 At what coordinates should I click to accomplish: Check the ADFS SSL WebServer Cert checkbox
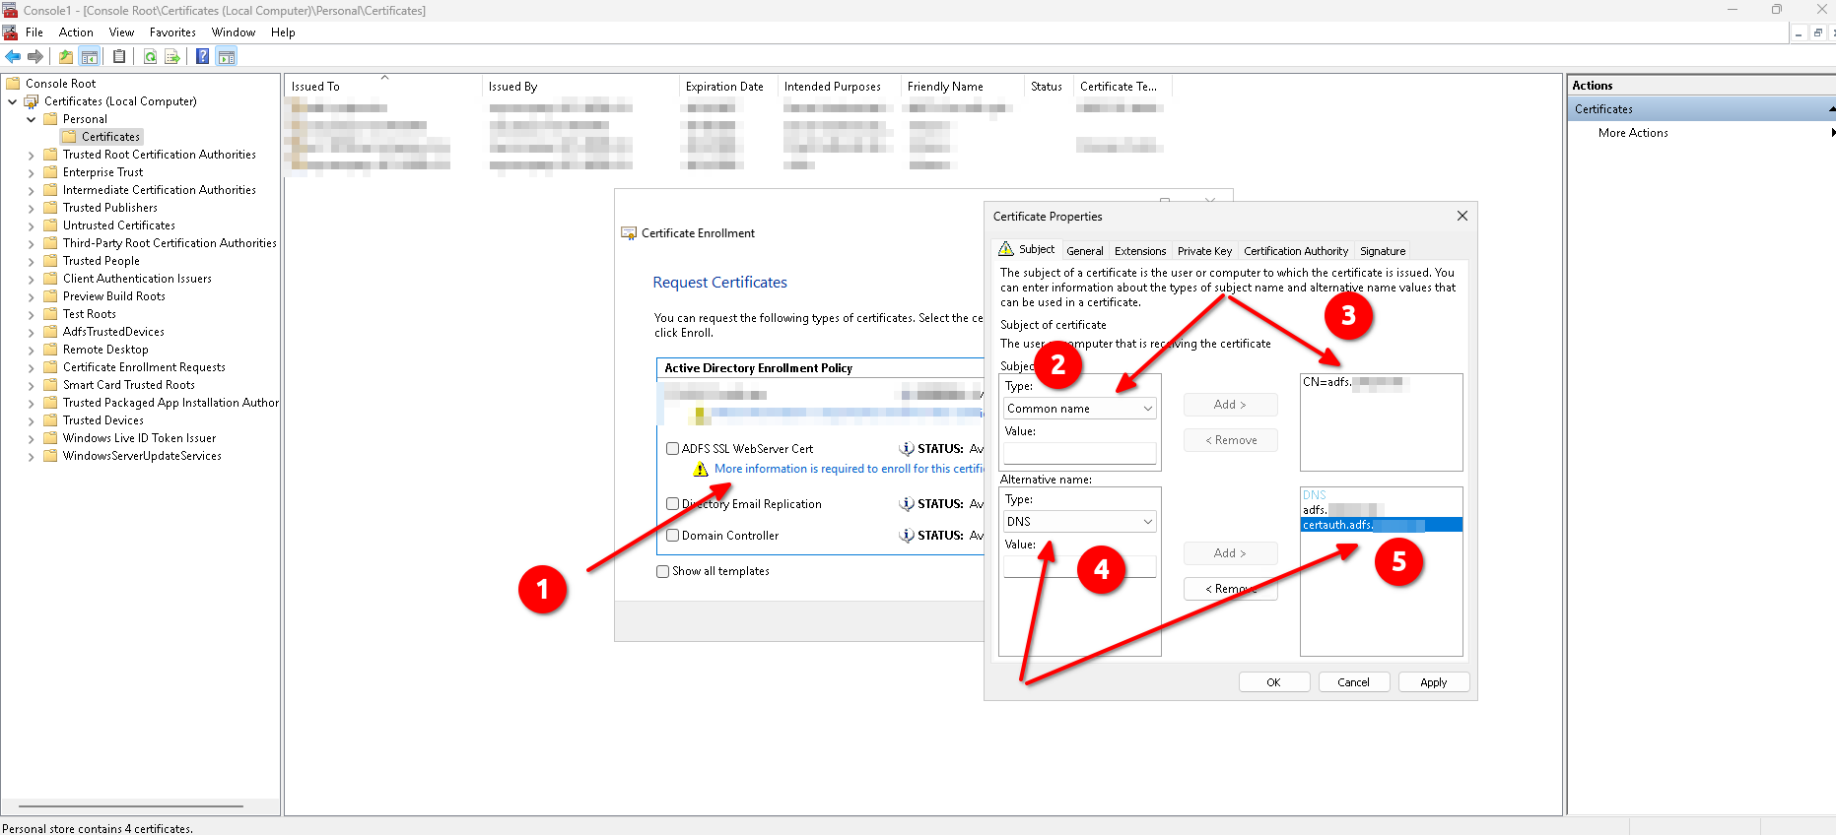(x=673, y=449)
